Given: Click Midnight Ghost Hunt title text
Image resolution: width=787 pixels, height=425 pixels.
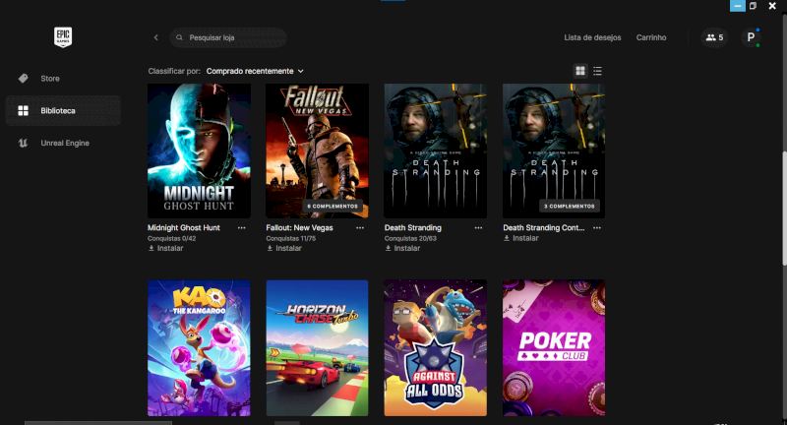Looking at the screenshot, I should pos(184,228).
